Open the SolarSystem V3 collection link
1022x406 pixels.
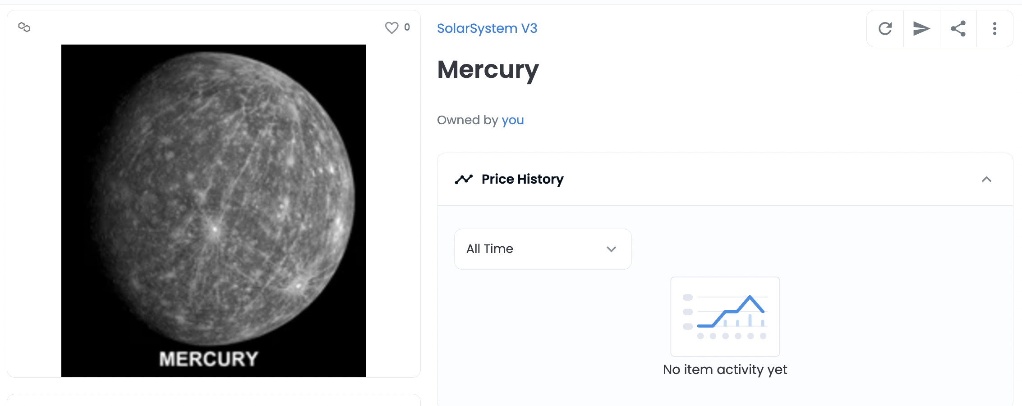click(487, 28)
